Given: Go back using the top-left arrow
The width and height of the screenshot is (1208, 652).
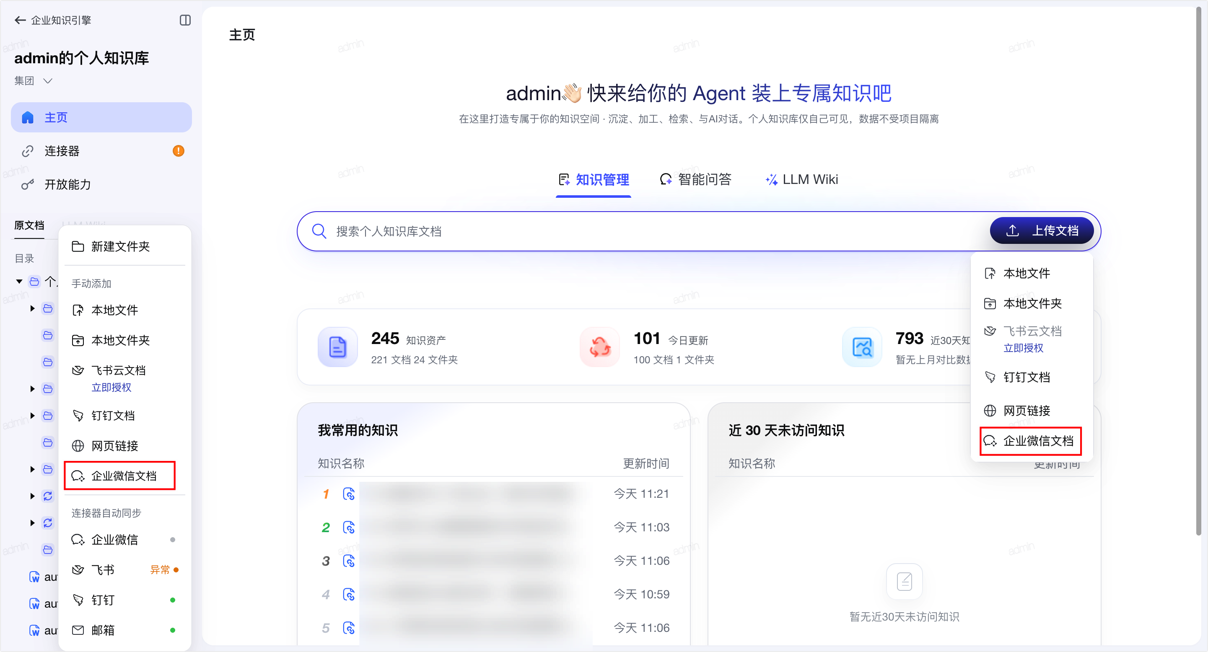Looking at the screenshot, I should click(x=20, y=20).
